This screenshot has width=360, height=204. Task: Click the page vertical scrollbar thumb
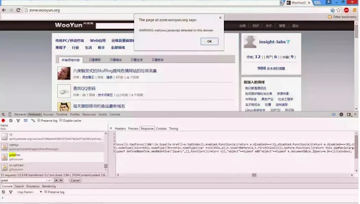click(x=357, y=31)
